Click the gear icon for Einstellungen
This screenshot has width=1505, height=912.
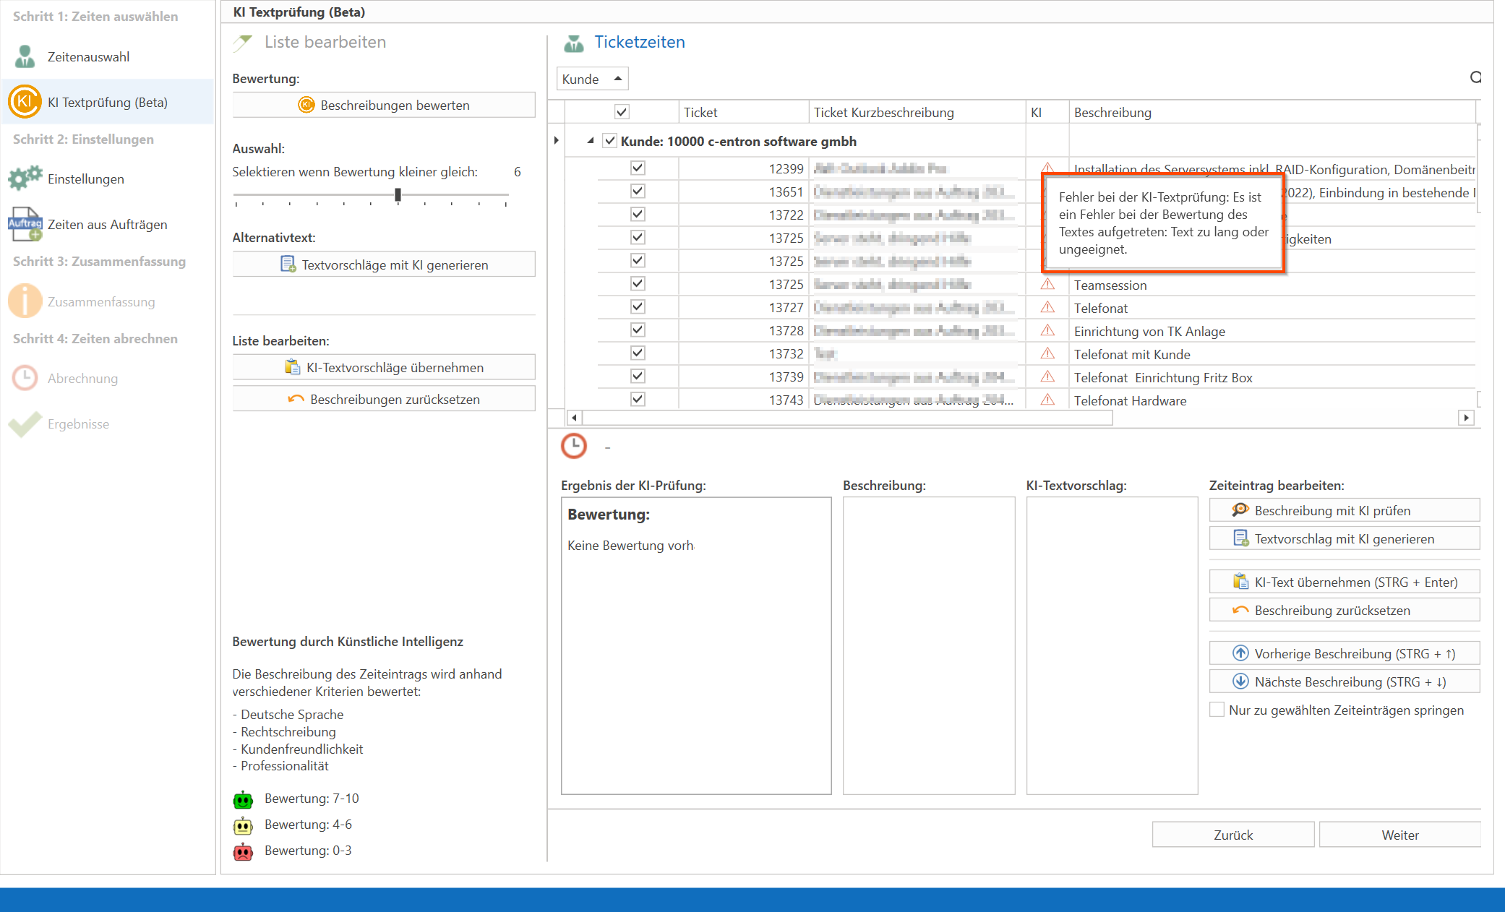coord(25,178)
